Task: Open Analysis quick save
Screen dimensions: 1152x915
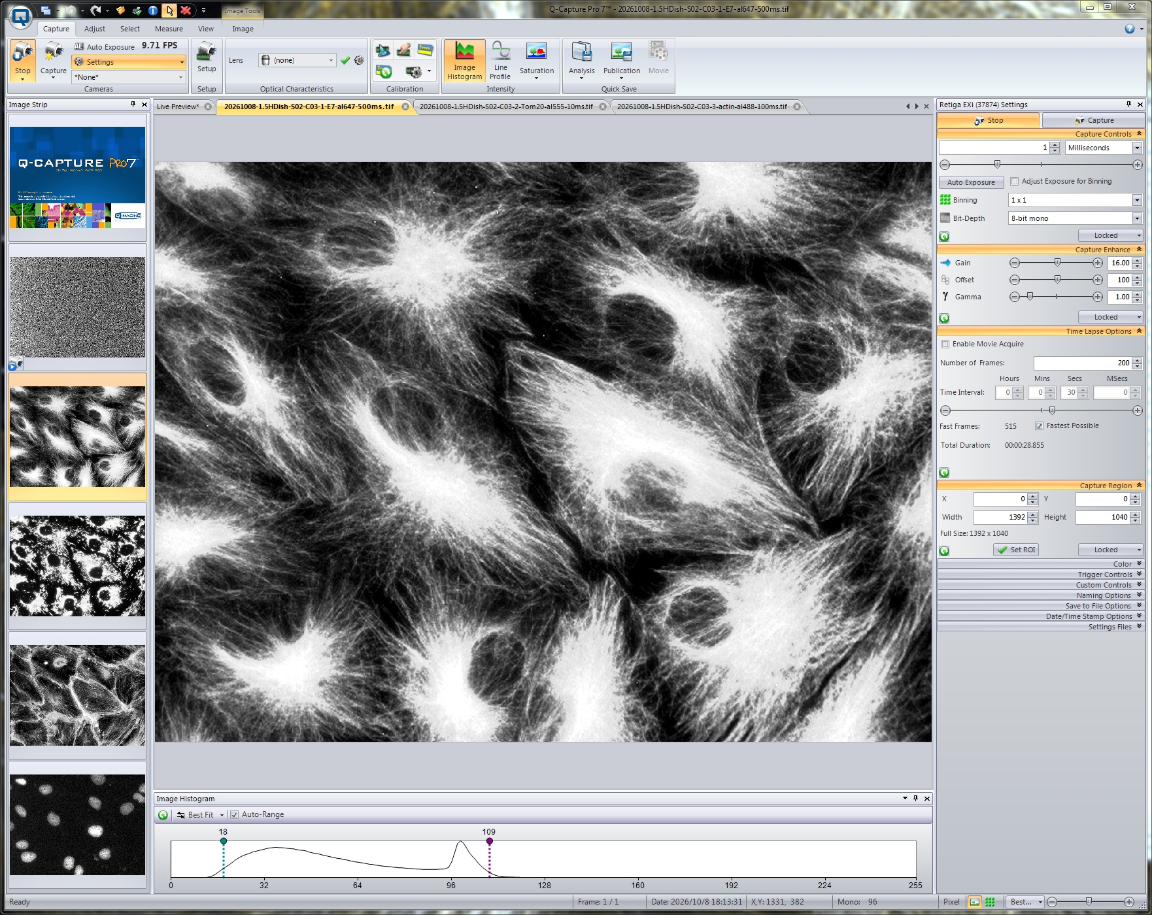Action: coord(581,61)
